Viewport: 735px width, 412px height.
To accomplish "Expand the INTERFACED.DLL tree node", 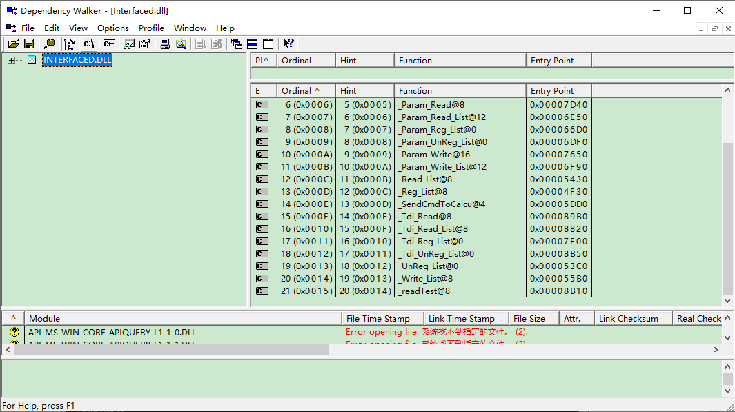I will click(11, 60).
